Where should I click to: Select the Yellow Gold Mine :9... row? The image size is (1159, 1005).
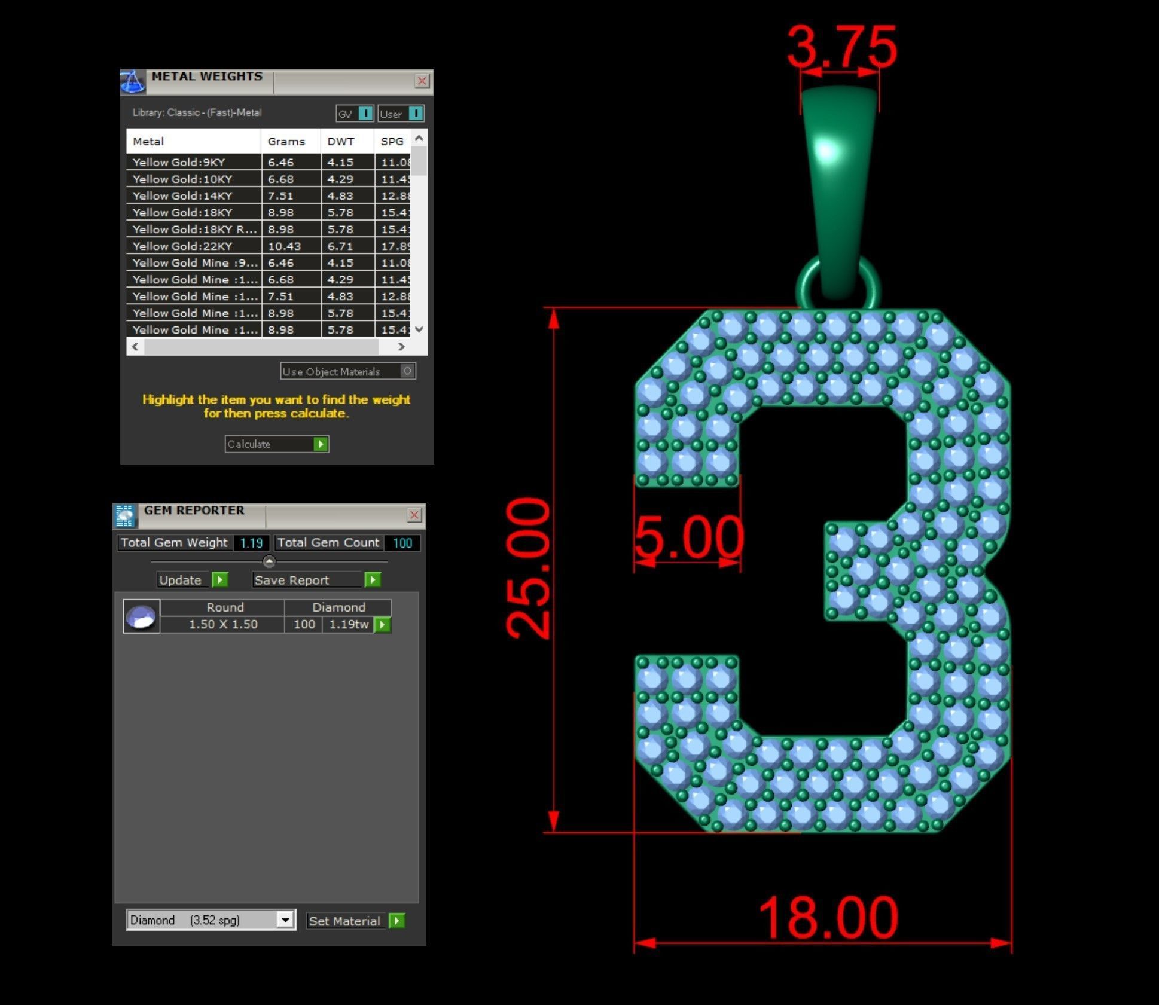269,262
